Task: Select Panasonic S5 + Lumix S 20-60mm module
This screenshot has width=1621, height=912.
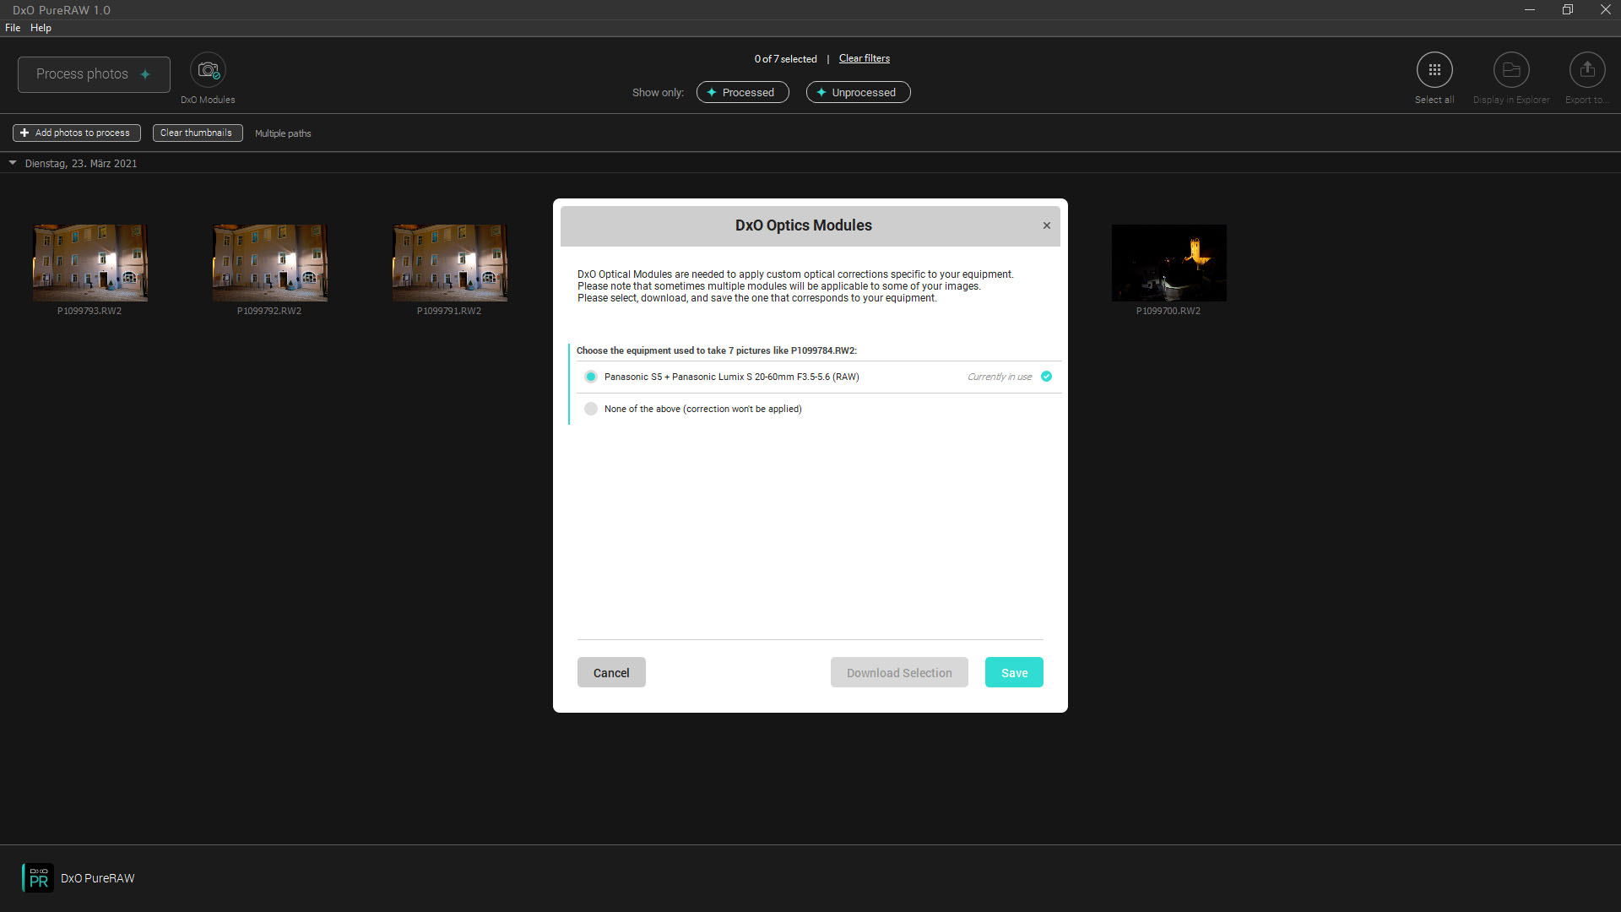Action: pos(591,377)
